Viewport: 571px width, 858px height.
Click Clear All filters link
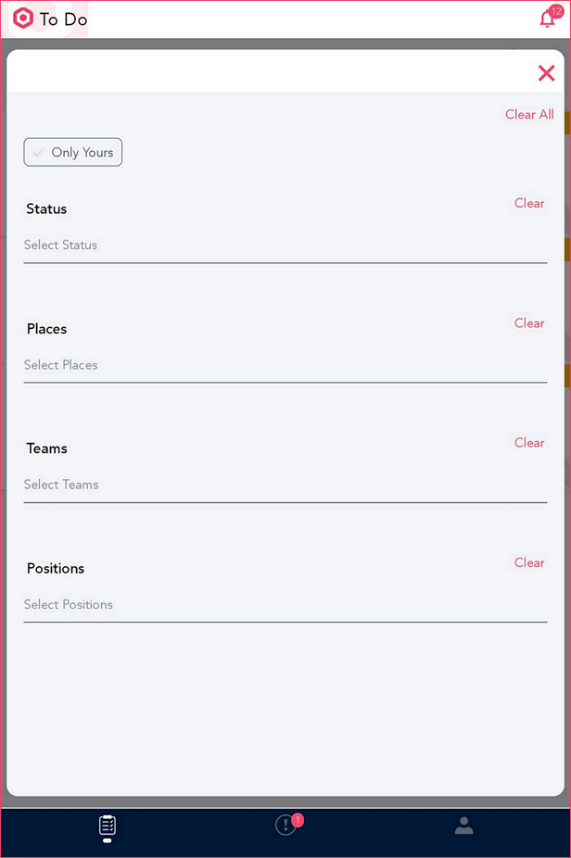[529, 114]
